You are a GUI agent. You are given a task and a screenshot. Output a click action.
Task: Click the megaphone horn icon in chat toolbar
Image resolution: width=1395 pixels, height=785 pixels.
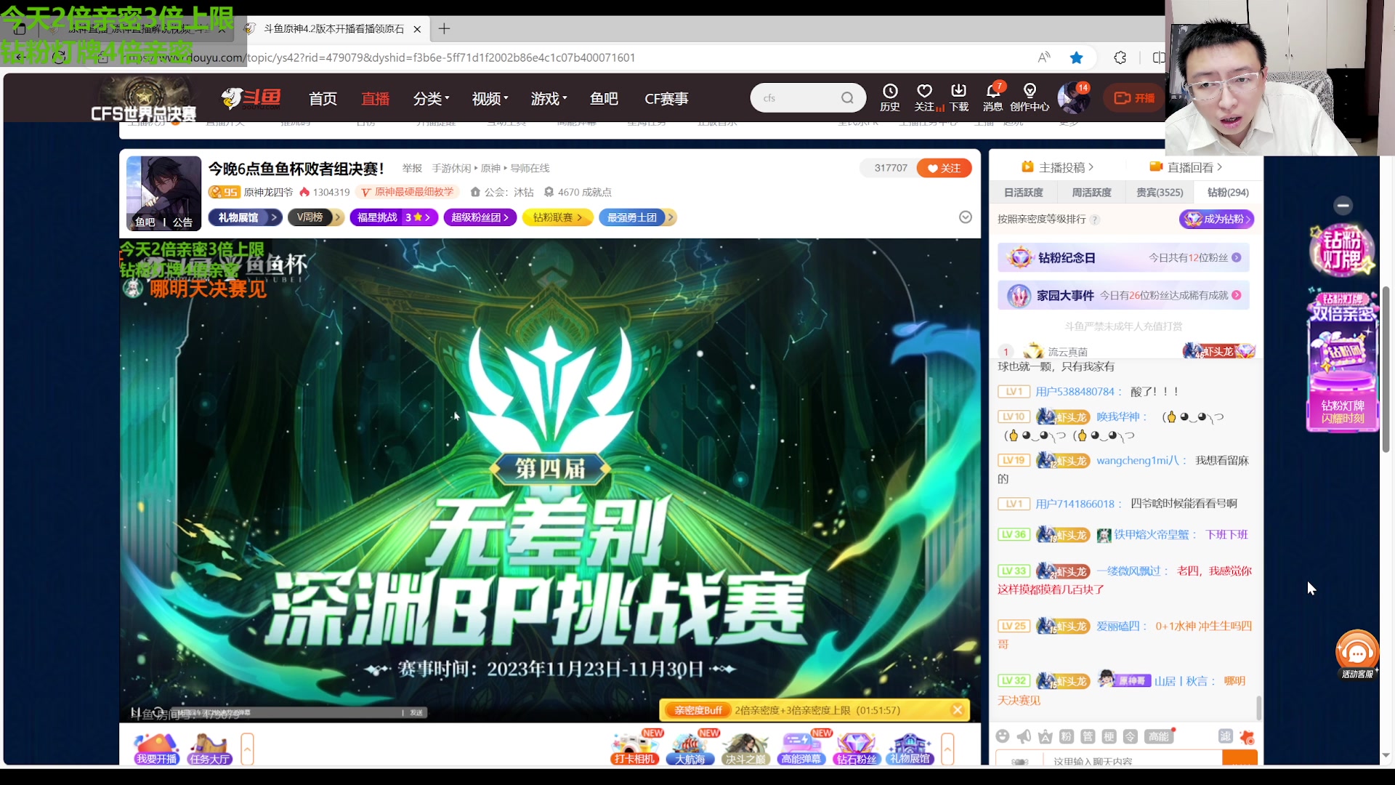click(1024, 737)
